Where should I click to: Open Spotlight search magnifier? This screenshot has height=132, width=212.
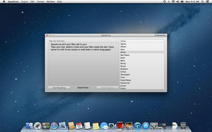click(202, 2)
